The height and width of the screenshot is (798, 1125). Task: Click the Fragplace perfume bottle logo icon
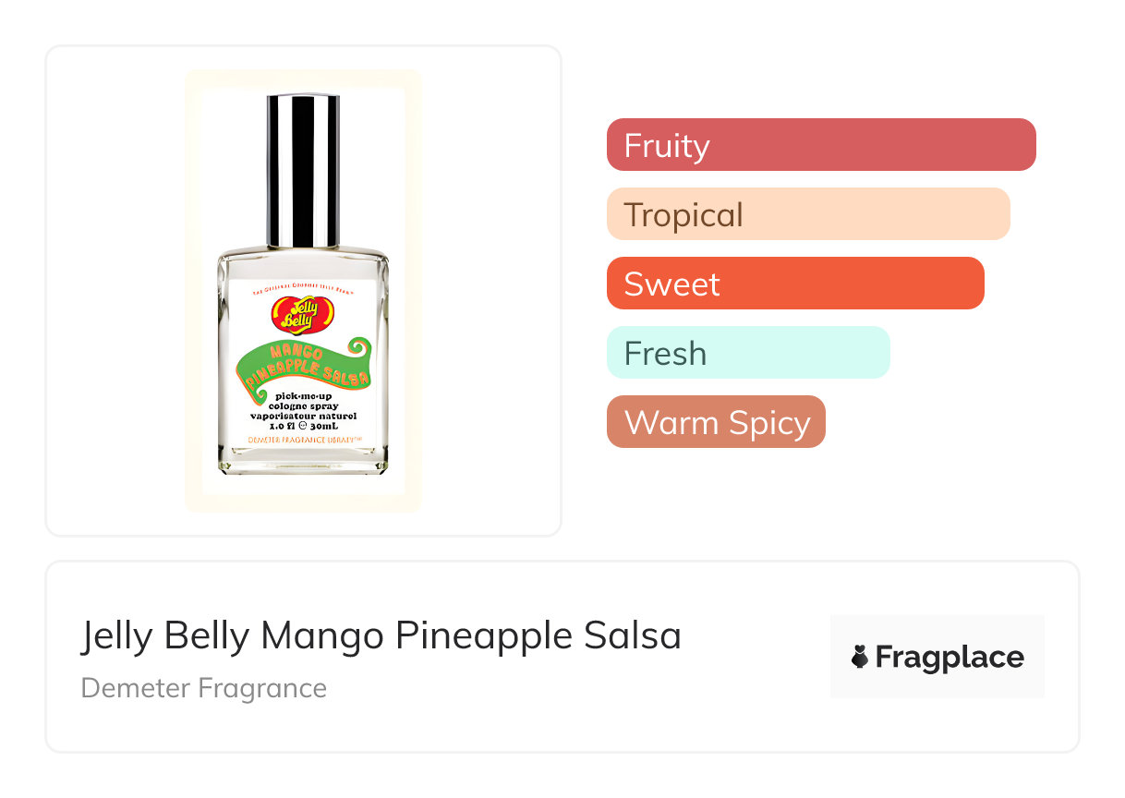coord(860,658)
